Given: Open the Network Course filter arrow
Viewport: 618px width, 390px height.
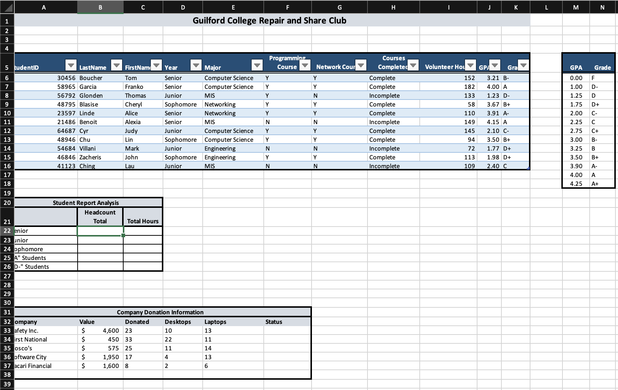Looking at the screenshot, I should (x=361, y=65).
